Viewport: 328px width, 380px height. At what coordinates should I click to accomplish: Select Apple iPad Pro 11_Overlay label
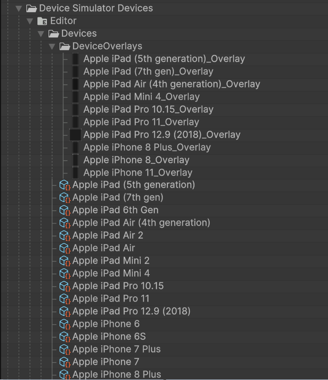click(141, 122)
